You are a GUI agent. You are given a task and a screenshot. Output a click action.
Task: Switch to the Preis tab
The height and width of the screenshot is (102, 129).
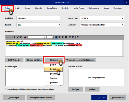17,8
